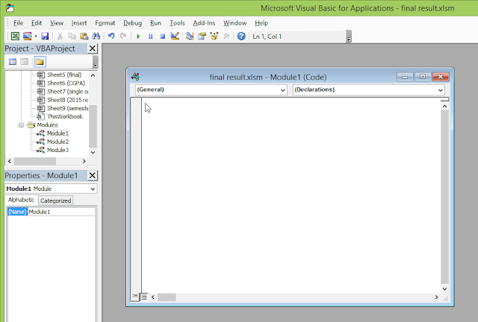
Task: Open the Run menu
Action: point(155,23)
